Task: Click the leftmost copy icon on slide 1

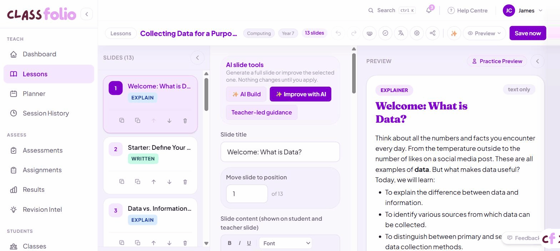Action: point(122,121)
